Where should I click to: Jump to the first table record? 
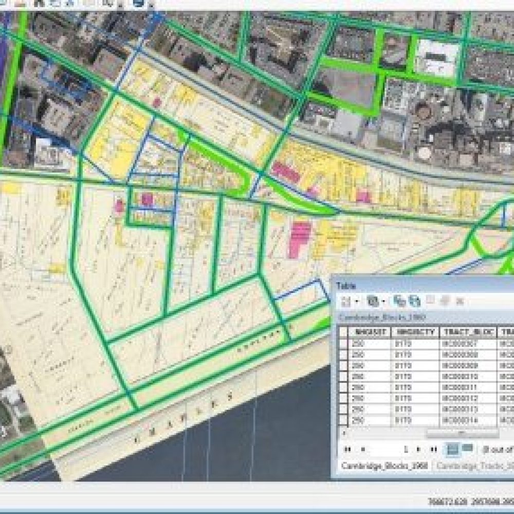[x=348, y=449]
